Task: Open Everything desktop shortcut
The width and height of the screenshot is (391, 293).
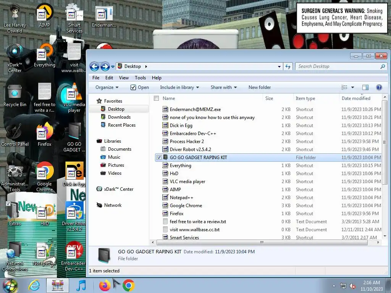Action: [x=44, y=55]
